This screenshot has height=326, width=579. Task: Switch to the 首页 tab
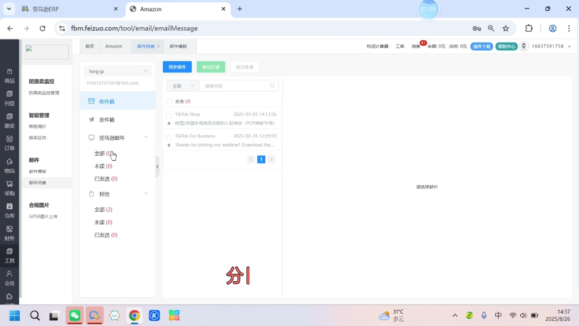coord(90,46)
